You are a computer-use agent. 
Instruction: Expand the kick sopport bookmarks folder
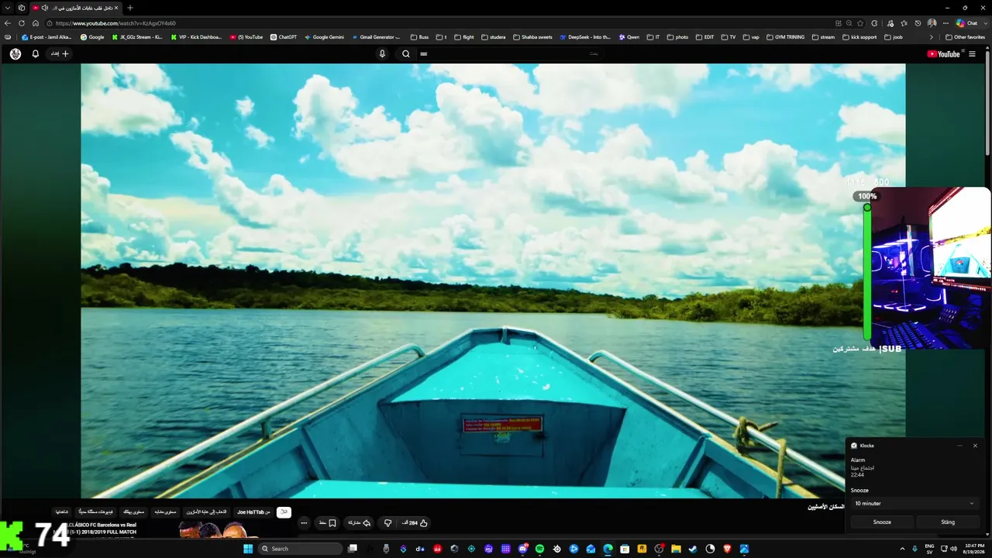coord(861,37)
